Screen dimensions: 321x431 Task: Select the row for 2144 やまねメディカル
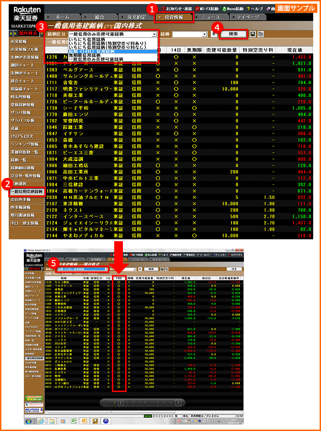(x=179, y=236)
